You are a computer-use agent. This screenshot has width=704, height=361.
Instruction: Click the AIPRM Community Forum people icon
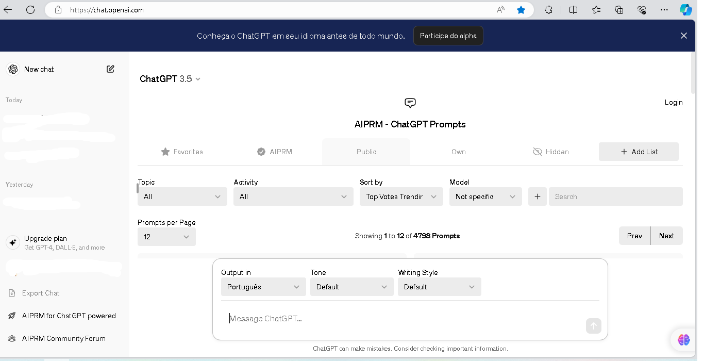tap(12, 338)
